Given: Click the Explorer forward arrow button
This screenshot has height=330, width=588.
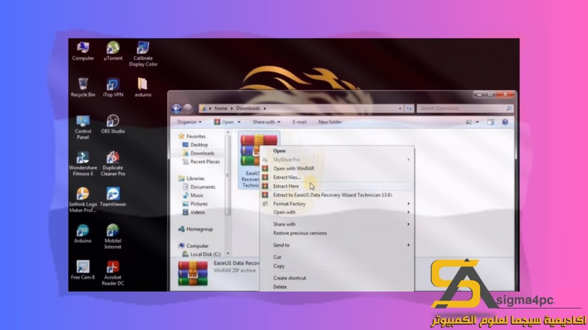Looking at the screenshot, I should pyautogui.click(x=187, y=109).
